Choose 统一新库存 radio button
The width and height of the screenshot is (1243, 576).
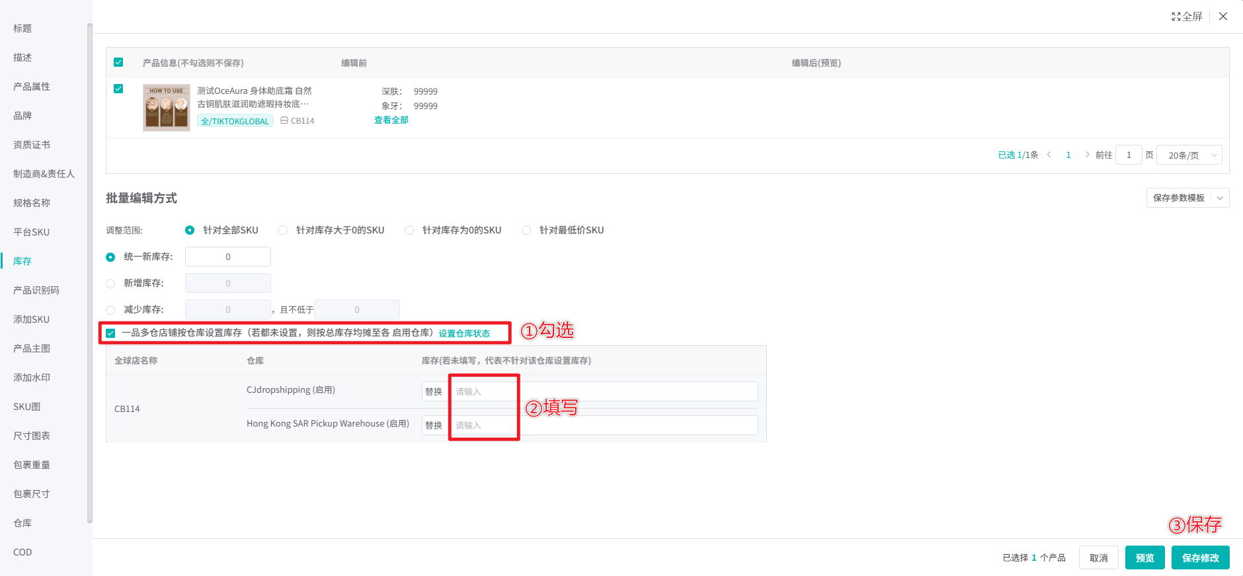point(110,257)
